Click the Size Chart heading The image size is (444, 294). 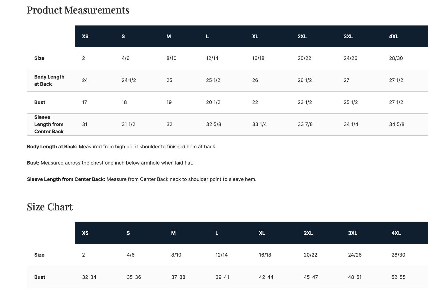(50, 207)
